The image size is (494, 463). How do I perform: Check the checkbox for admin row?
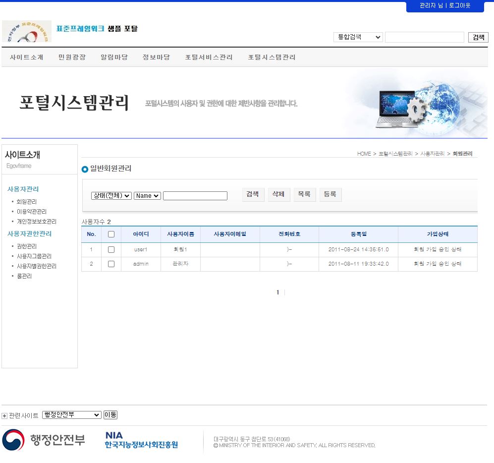[111, 264]
